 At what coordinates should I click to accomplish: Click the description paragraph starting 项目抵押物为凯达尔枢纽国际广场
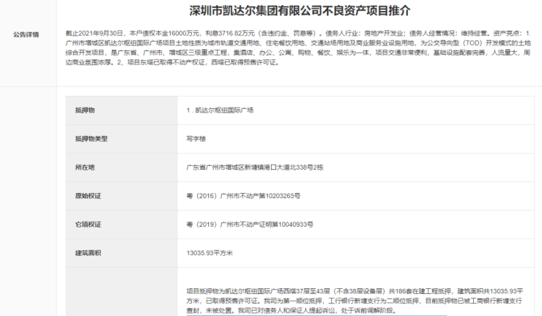pyautogui.click(x=354, y=301)
